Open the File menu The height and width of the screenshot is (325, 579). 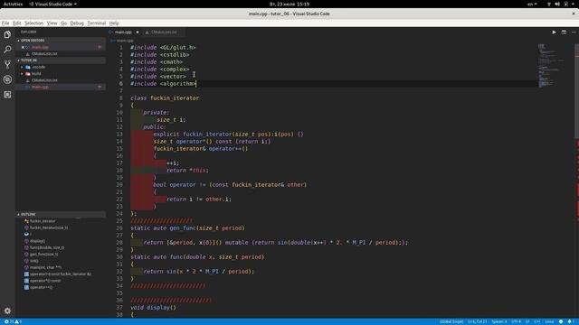pyautogui.click(x=5, y=23)
